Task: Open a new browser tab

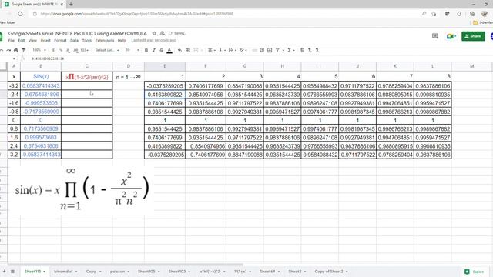Action: click(x=71, y=5)
